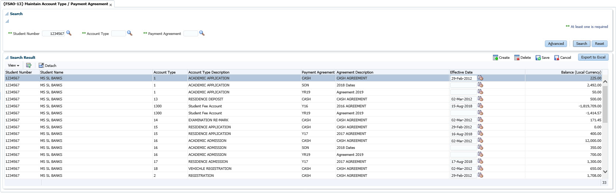616x193 pixels.
Task: Click the Detach table icon
Action: point(41,65)
